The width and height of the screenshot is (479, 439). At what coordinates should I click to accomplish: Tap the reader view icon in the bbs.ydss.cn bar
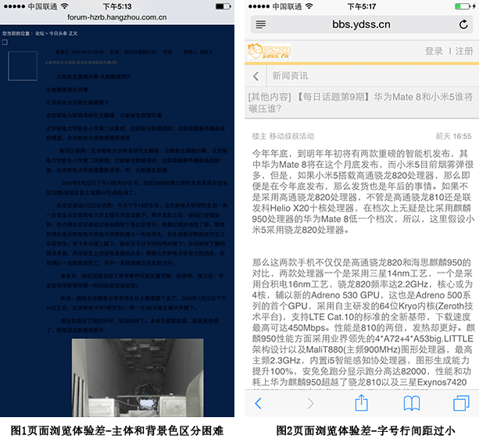click(260, 24)
